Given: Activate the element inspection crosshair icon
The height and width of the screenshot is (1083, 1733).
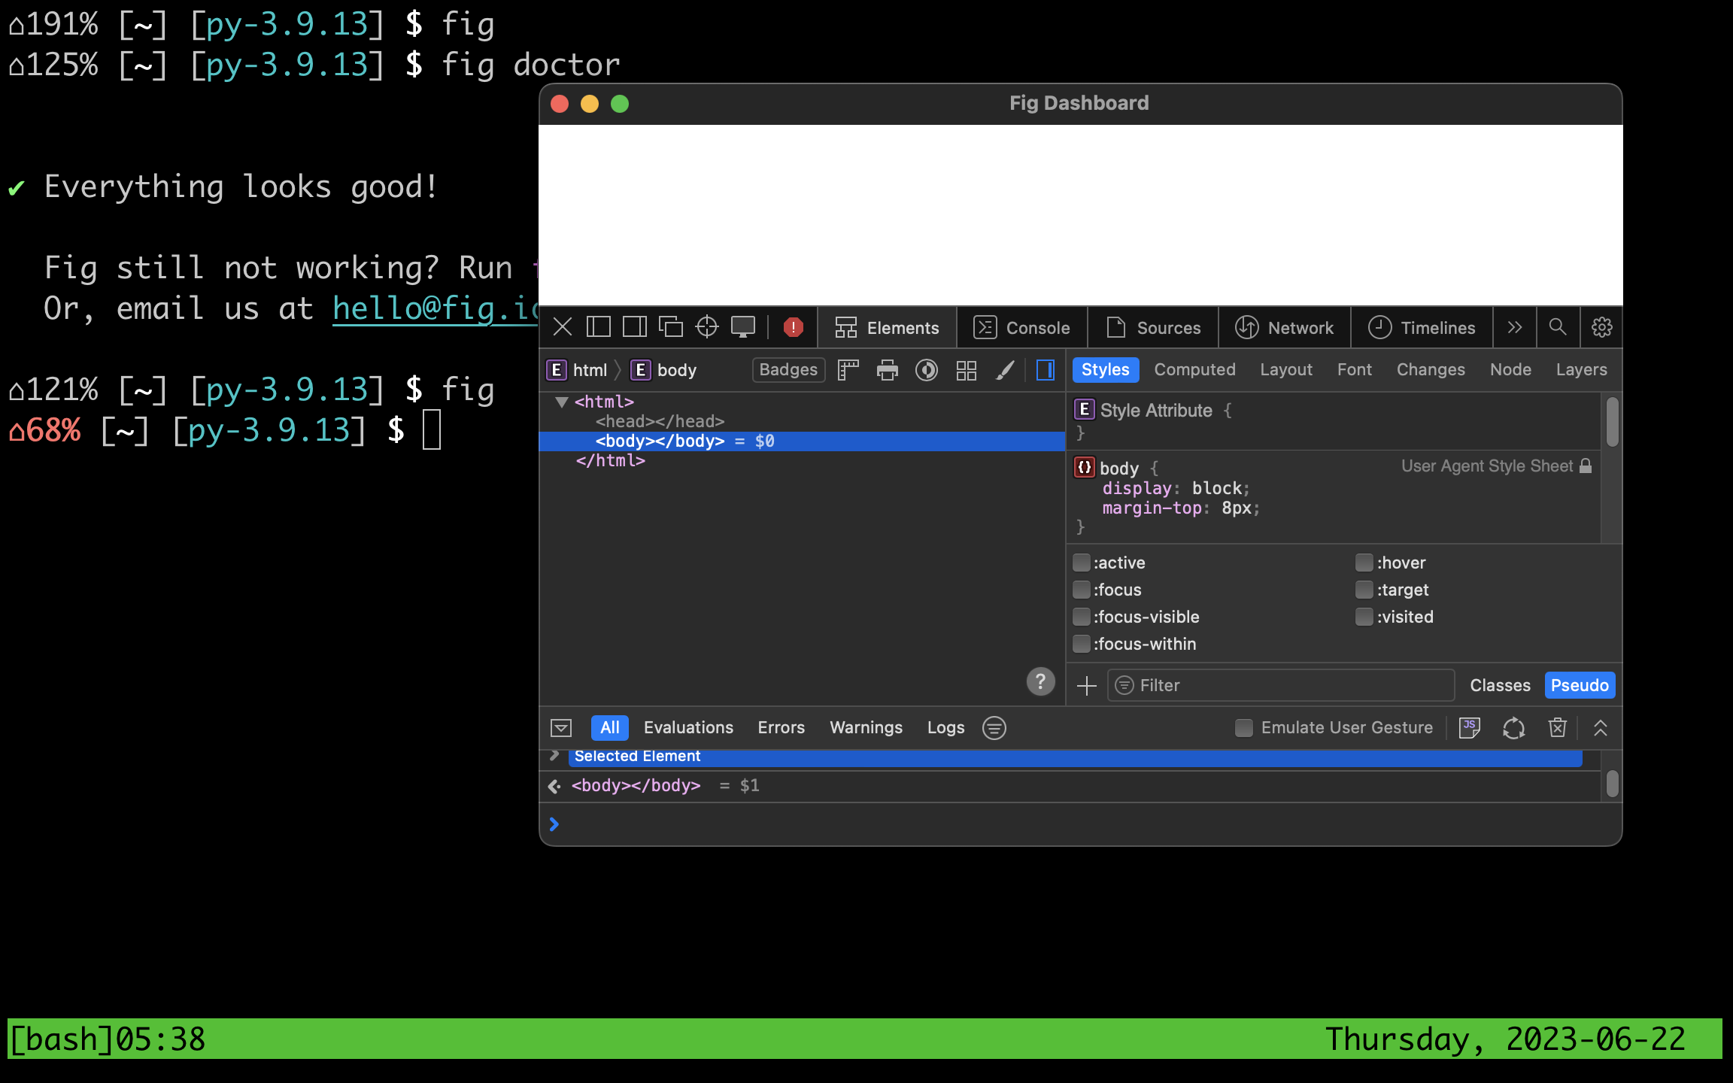Looking at the screenshot, I should (706, 327).
